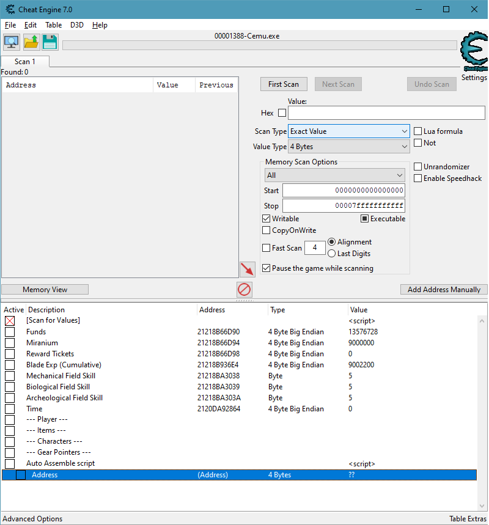Expand the Value Type dropdown
489x525 pixels.
[x=348, y=147]
